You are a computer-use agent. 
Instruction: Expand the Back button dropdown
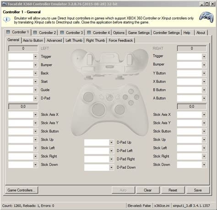pyautogui.click(x=35, y=73)
